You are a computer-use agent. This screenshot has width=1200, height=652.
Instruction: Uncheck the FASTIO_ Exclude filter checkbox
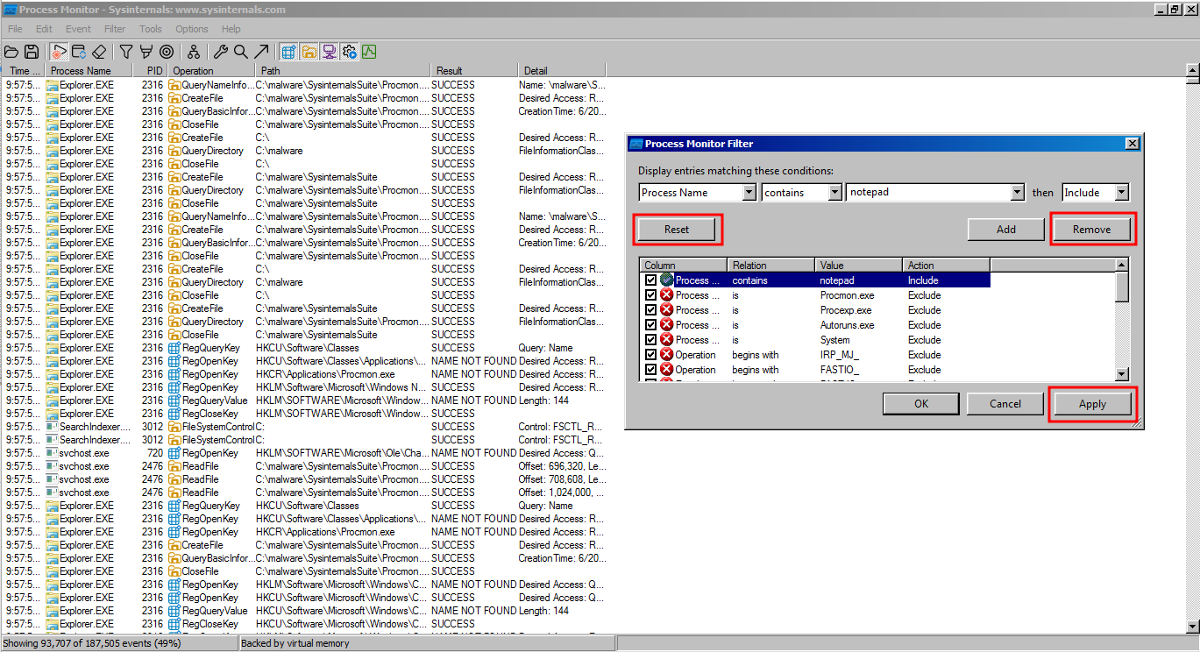click(x=650, y=370)
